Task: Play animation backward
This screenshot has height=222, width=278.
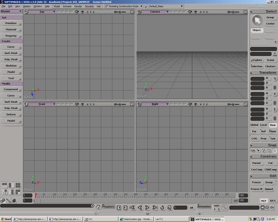Action: click(x=140, y=207)
